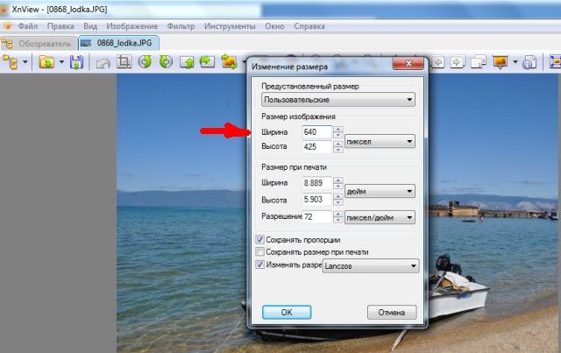Enable 'Сохранять размер при печати' checkbox
Image resolution: width=561 pixels, height=353 pixels.
click(259, 251)
